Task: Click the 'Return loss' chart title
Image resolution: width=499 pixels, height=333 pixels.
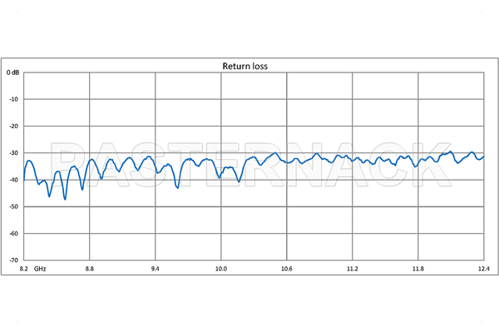Action: pos(244,66)
